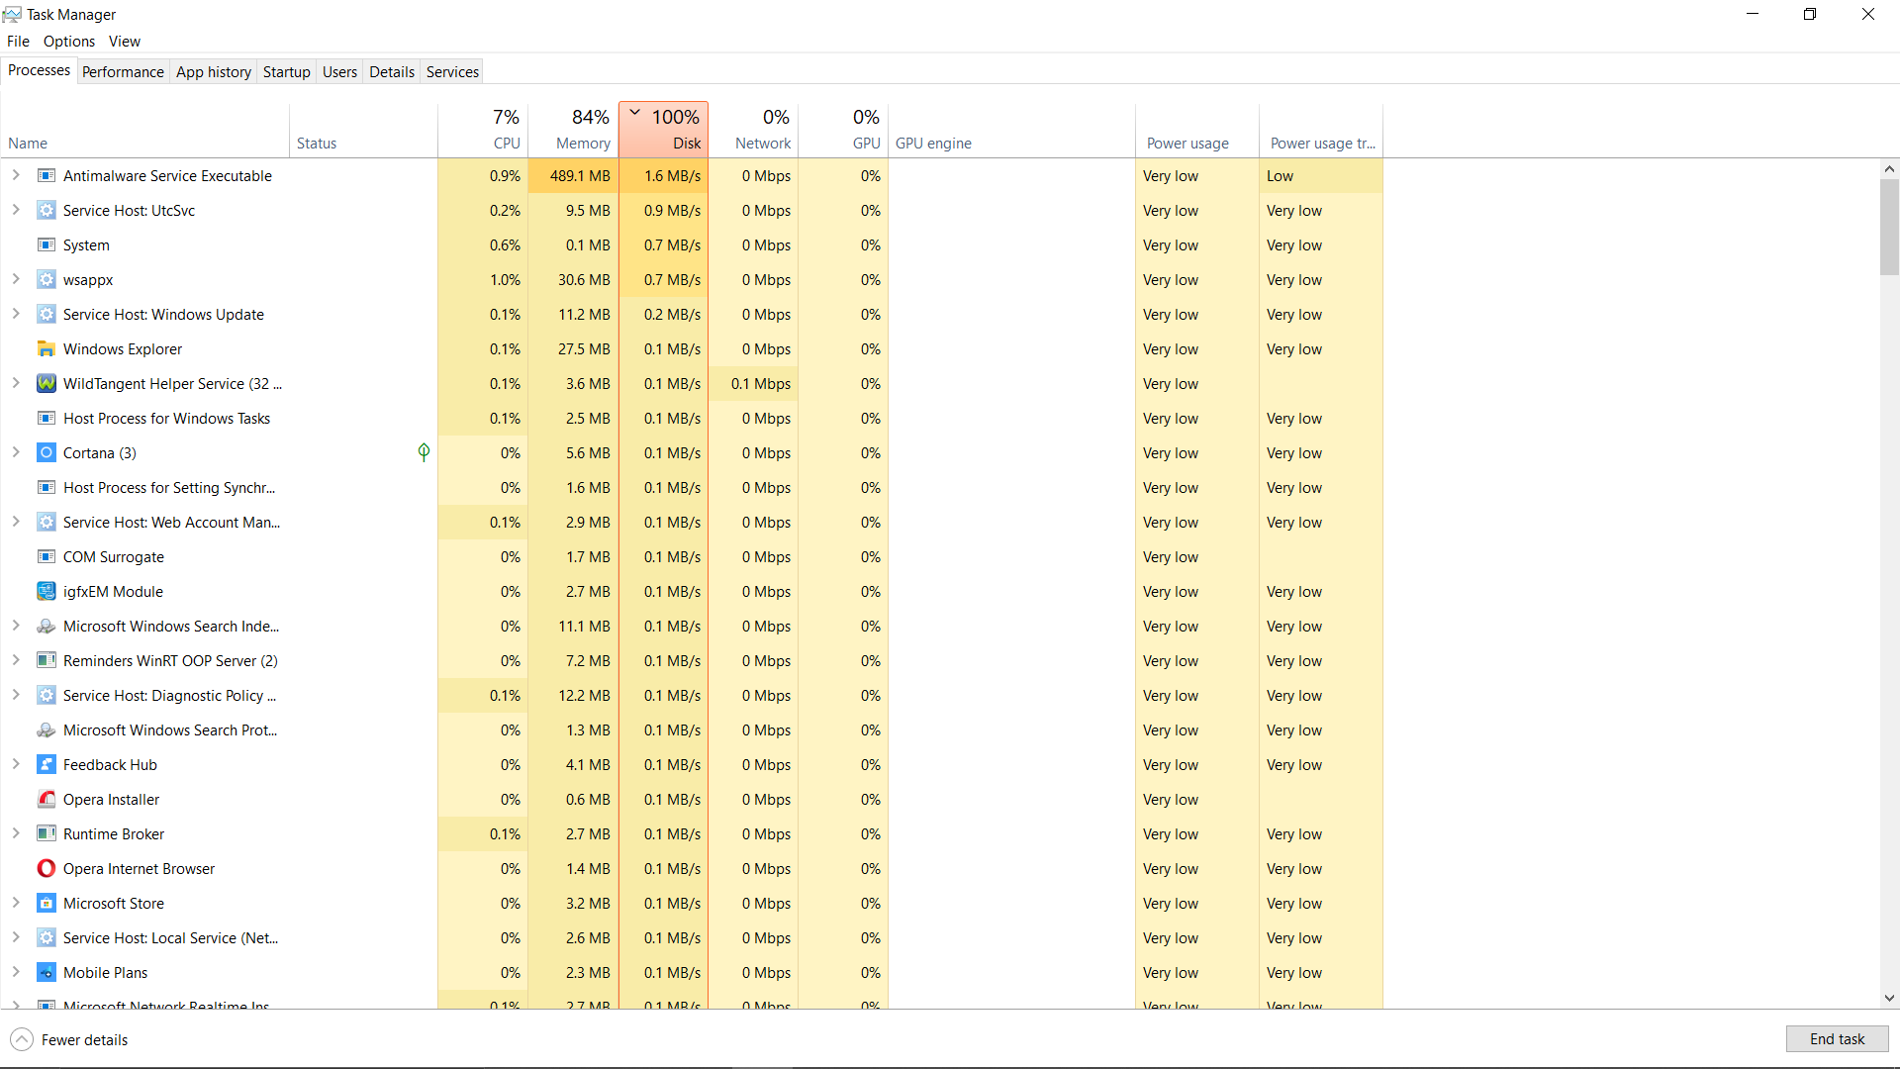Sort by the GPU engine column header
The height and width of the screenshot is (1069, 1900).
point(1011,130)
